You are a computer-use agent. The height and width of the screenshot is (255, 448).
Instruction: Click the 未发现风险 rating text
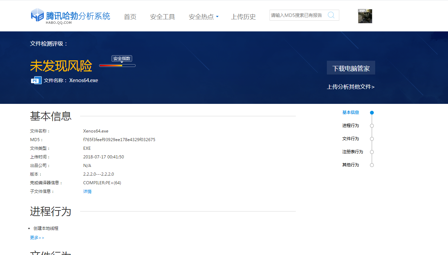click(61, 66)
